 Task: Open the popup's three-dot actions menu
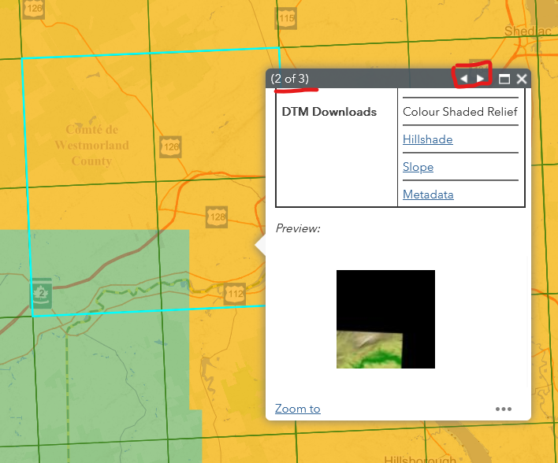click(x=504, y=409)
